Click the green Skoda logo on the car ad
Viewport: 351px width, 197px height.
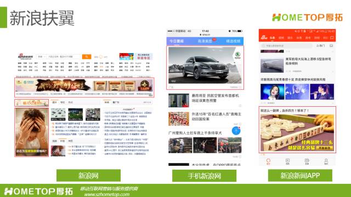[x=237, y=55]
